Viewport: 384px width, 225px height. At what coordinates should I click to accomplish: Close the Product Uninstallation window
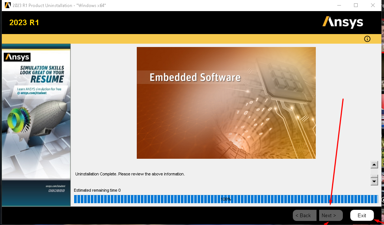point(373,5)
